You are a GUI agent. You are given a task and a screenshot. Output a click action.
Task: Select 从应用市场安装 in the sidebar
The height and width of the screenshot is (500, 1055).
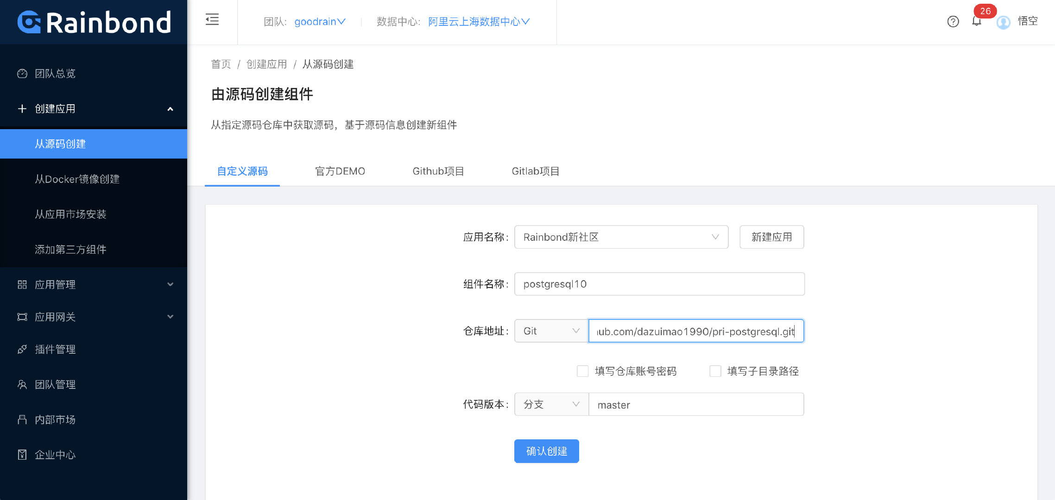94,214
